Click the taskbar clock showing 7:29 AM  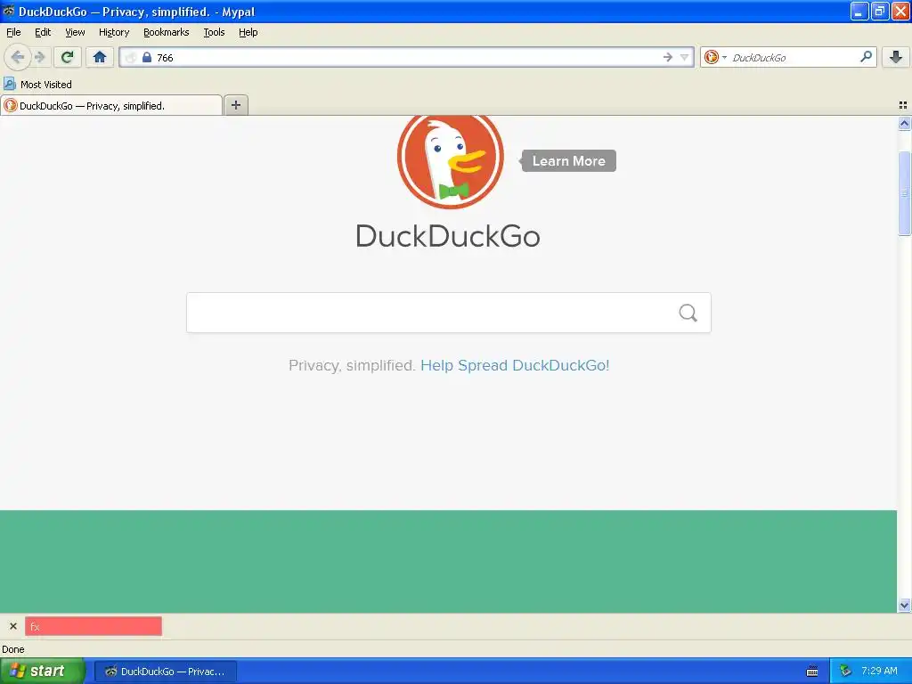coord(879,672)
